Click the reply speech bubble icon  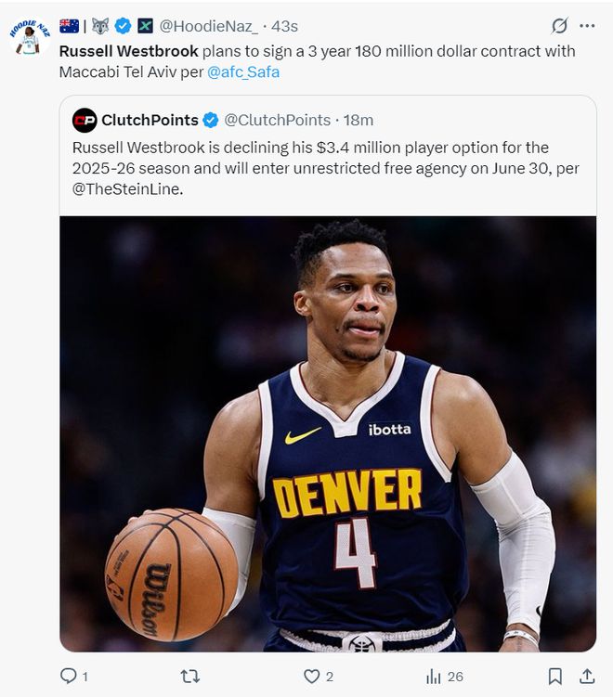[x=68, y=677]
